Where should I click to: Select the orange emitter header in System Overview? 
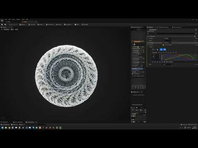click(x=139, y=42)
